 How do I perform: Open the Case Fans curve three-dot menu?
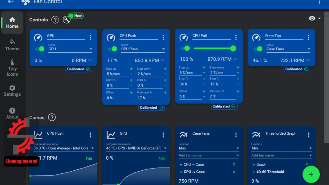(x=236, y=135)
